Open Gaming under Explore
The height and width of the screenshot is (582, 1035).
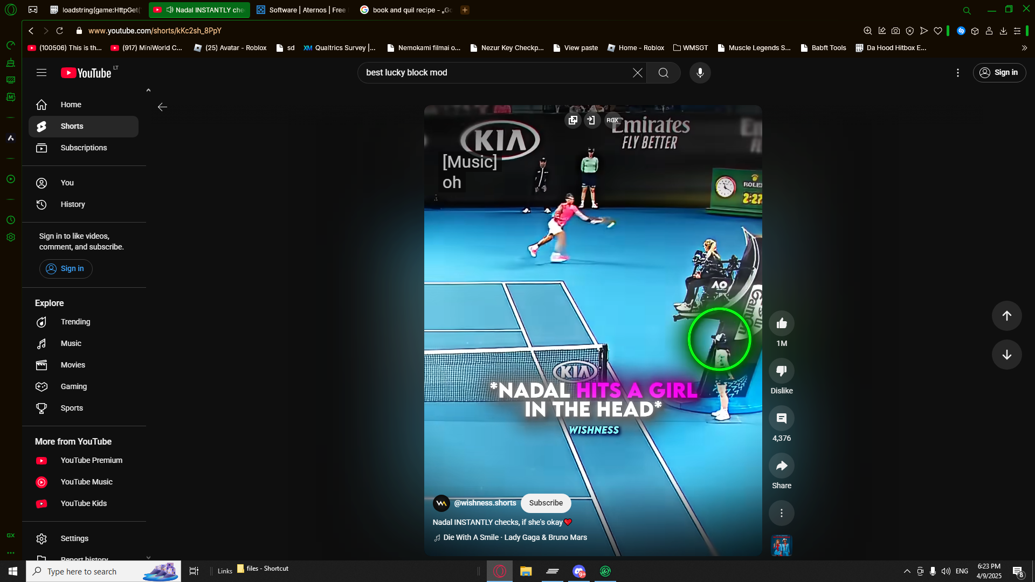(x=84, y=386)
